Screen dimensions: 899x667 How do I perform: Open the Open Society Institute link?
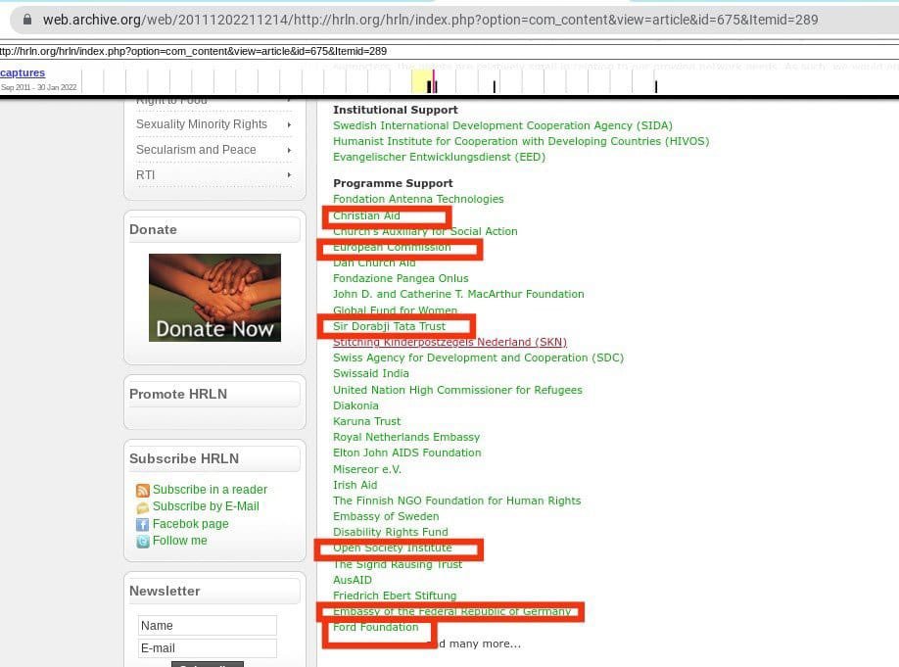click(392, 548)
